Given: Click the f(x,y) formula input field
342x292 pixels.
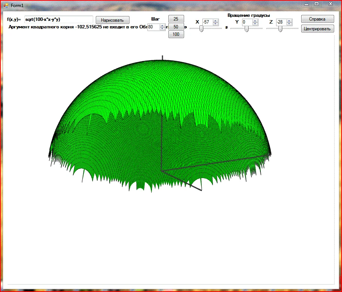Looking at the screenshot, I should point(58,19).
